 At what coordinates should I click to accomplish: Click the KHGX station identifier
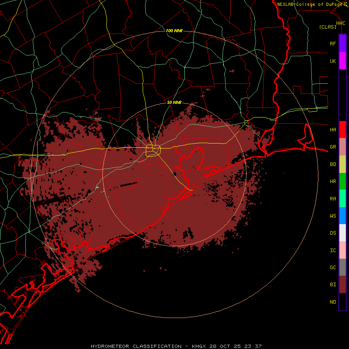pos(199,346)
